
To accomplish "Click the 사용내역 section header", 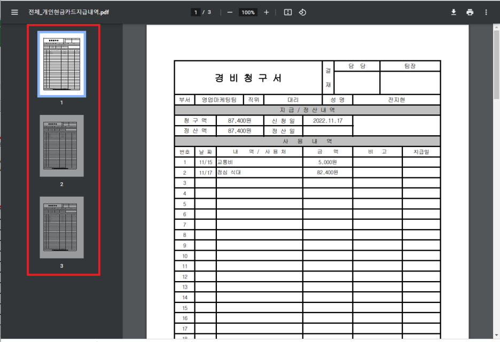I will [307, 141].
